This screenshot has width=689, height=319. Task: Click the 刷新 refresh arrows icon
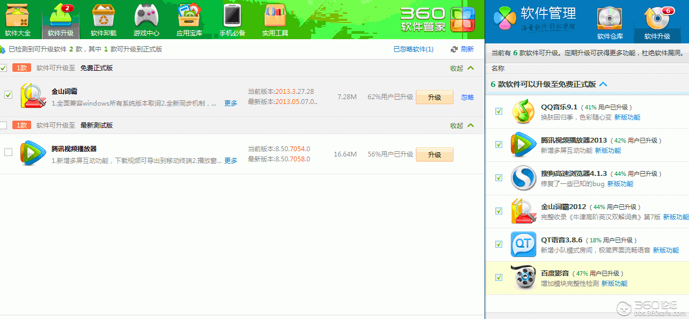point(454,49)
